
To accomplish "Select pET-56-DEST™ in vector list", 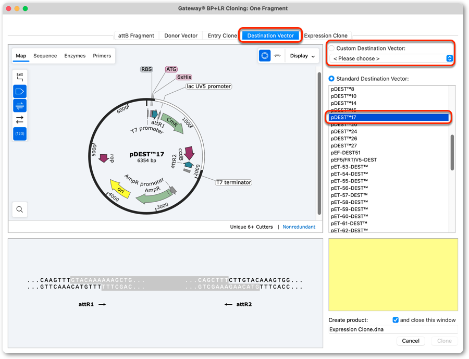I will pos(389,188).
